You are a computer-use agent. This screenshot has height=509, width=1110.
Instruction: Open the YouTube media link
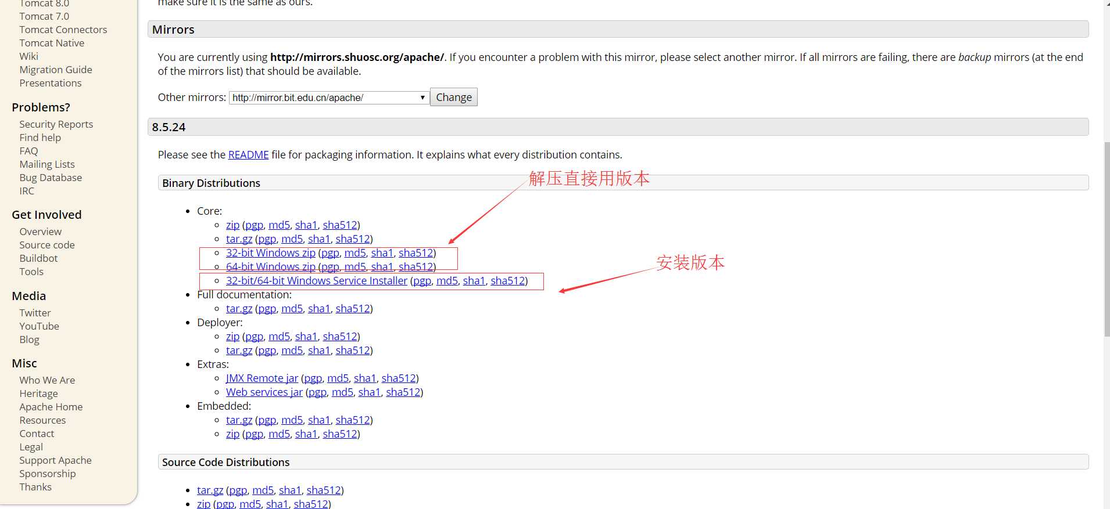(x=39, y=326)
